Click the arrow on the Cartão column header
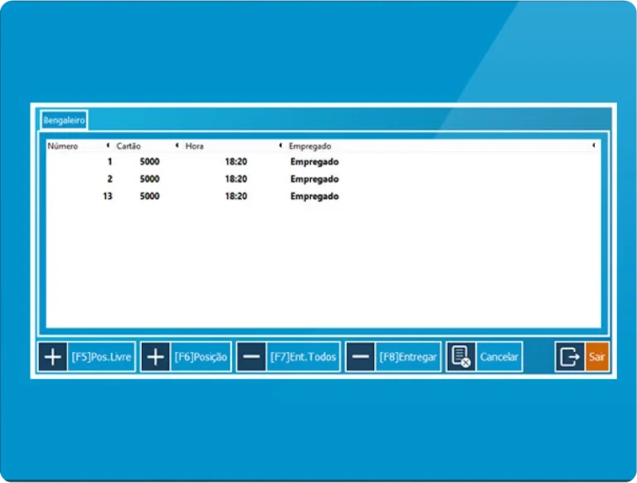The image size is (637, 483). [x=177, y=146]
